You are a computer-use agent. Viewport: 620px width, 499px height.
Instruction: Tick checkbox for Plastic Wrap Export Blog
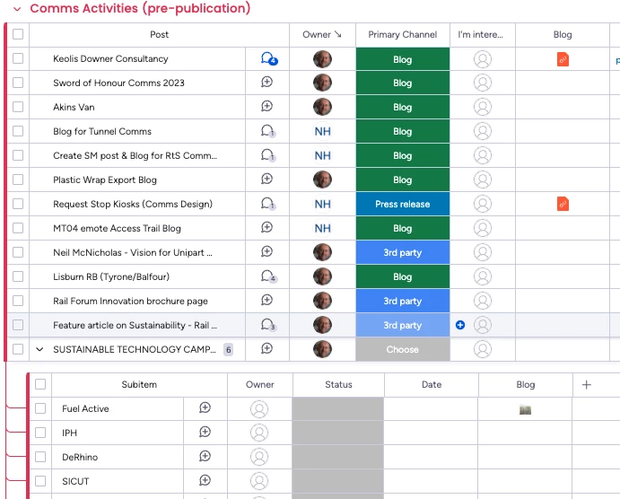(x=18, y=179)
